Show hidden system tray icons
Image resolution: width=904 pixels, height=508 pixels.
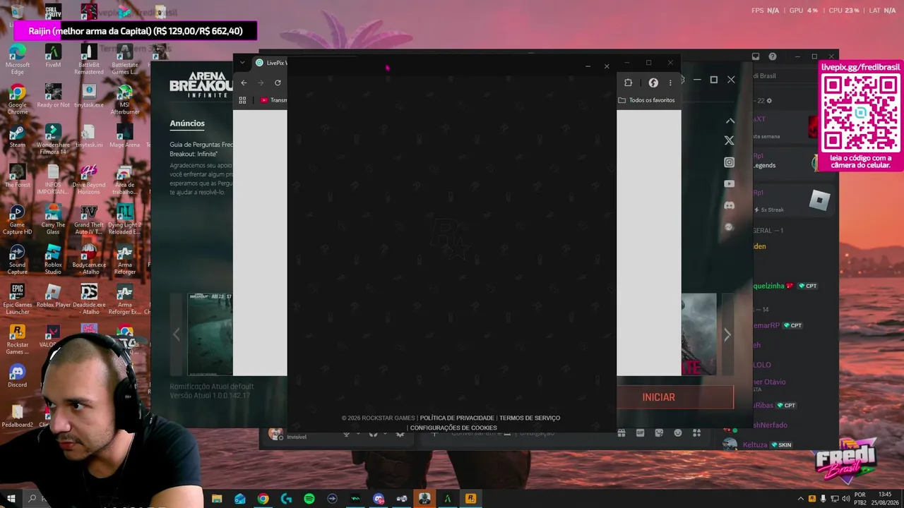pos(800,499)
